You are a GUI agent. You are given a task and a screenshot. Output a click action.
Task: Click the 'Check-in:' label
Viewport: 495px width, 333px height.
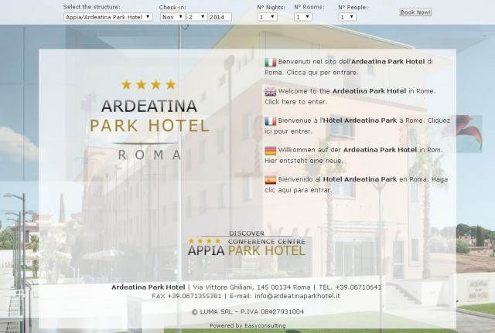[172, 7]
